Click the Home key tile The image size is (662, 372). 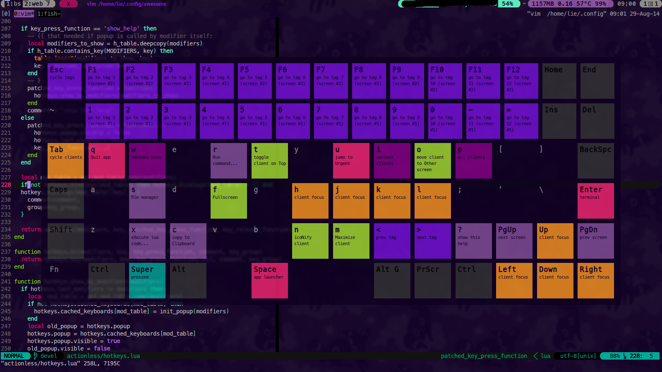pos(559,81)
